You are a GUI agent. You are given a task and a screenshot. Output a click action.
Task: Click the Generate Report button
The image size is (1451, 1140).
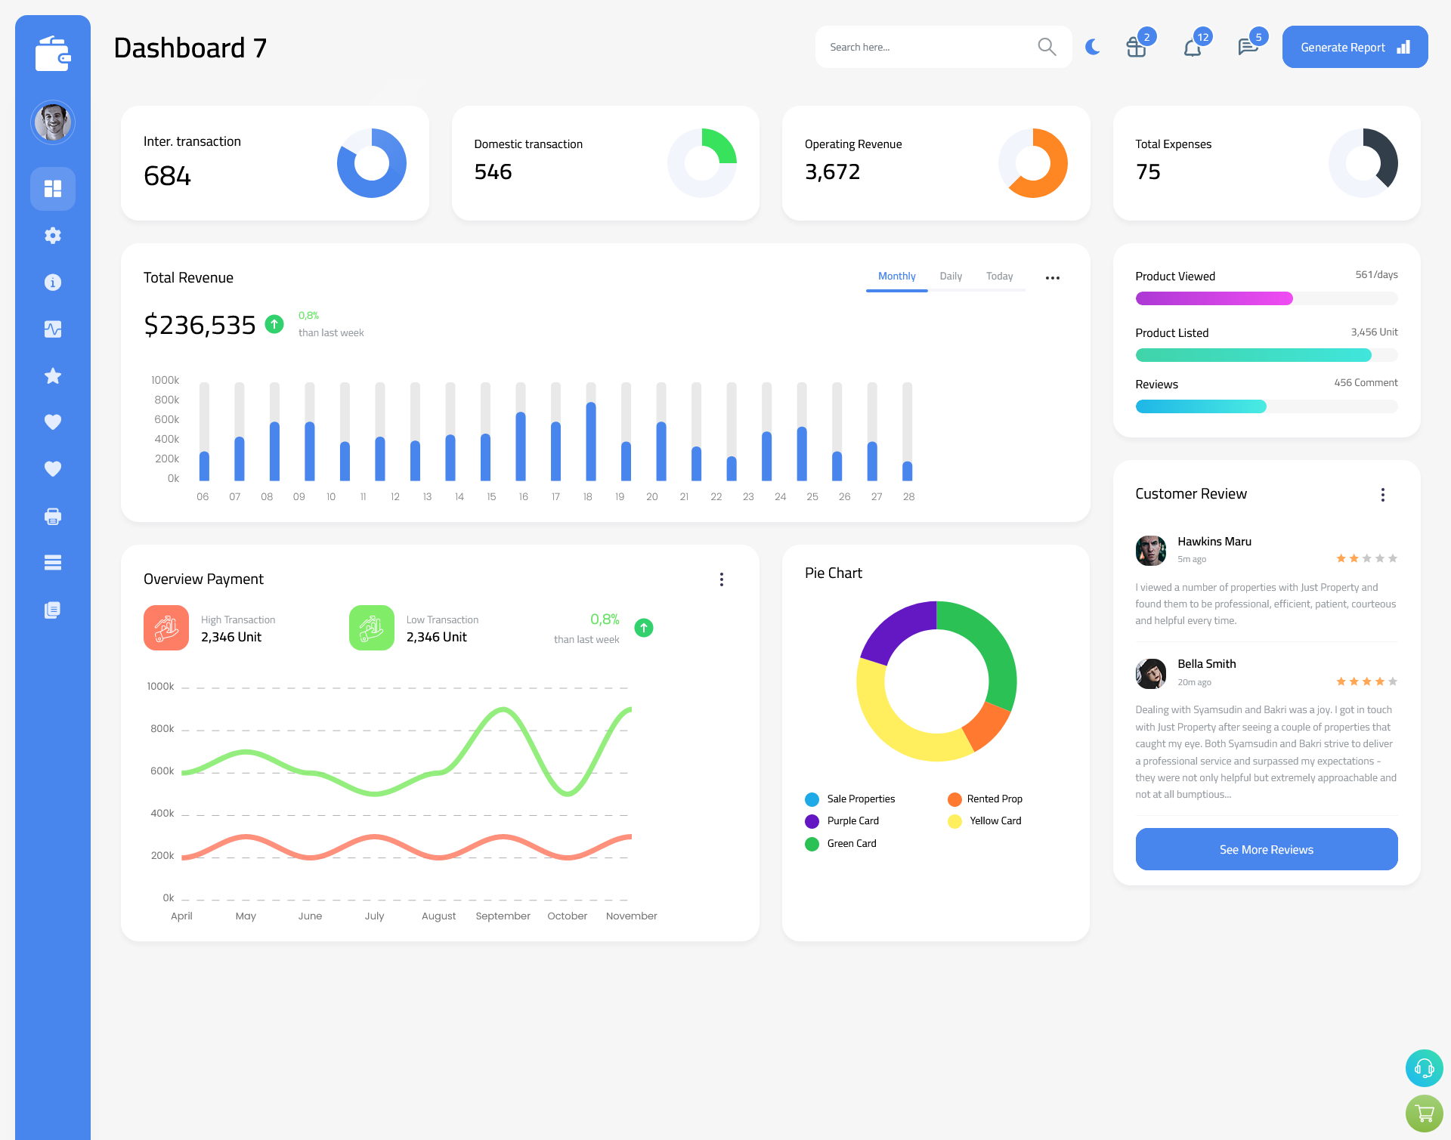1357,46
